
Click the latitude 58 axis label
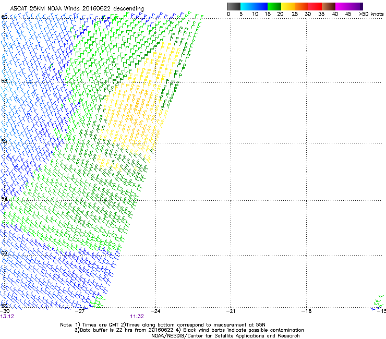pos(4,81)
